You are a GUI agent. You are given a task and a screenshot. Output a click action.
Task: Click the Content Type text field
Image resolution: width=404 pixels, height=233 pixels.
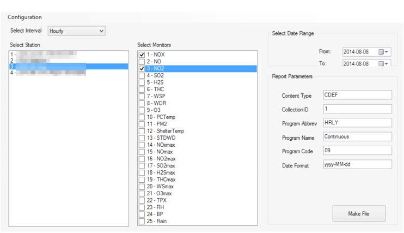[357, 95]
